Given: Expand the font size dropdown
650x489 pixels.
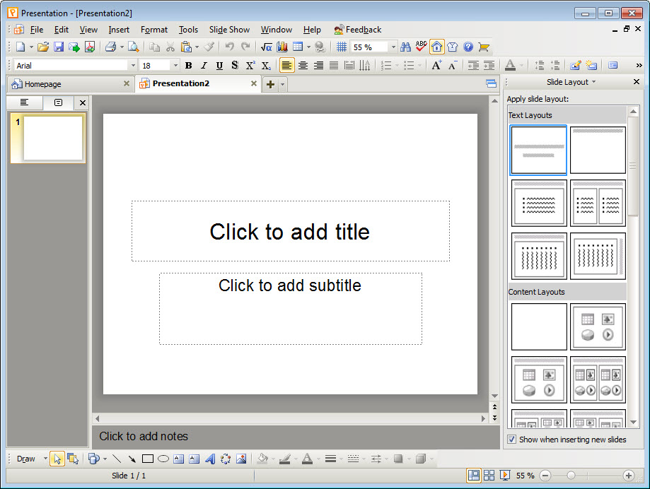Looking at the screenshot, I should (175, 66).
